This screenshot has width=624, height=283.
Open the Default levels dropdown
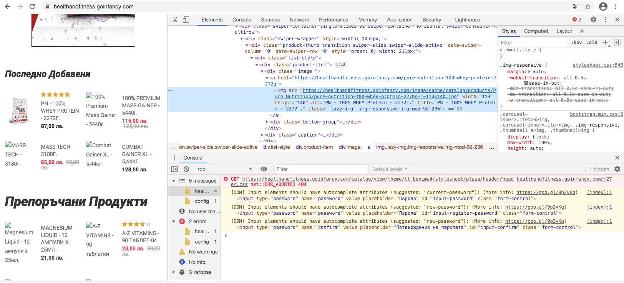click(390, 169)
